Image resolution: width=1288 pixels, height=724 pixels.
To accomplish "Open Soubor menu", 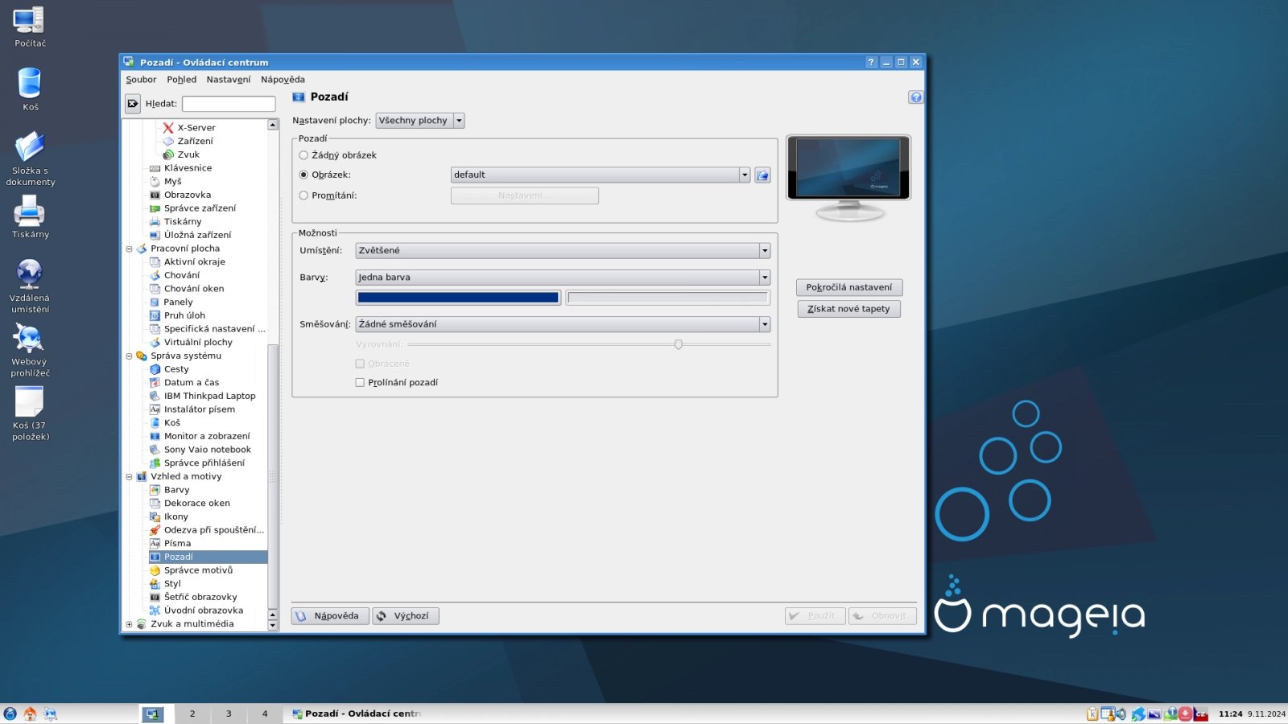I will point(141,80).
